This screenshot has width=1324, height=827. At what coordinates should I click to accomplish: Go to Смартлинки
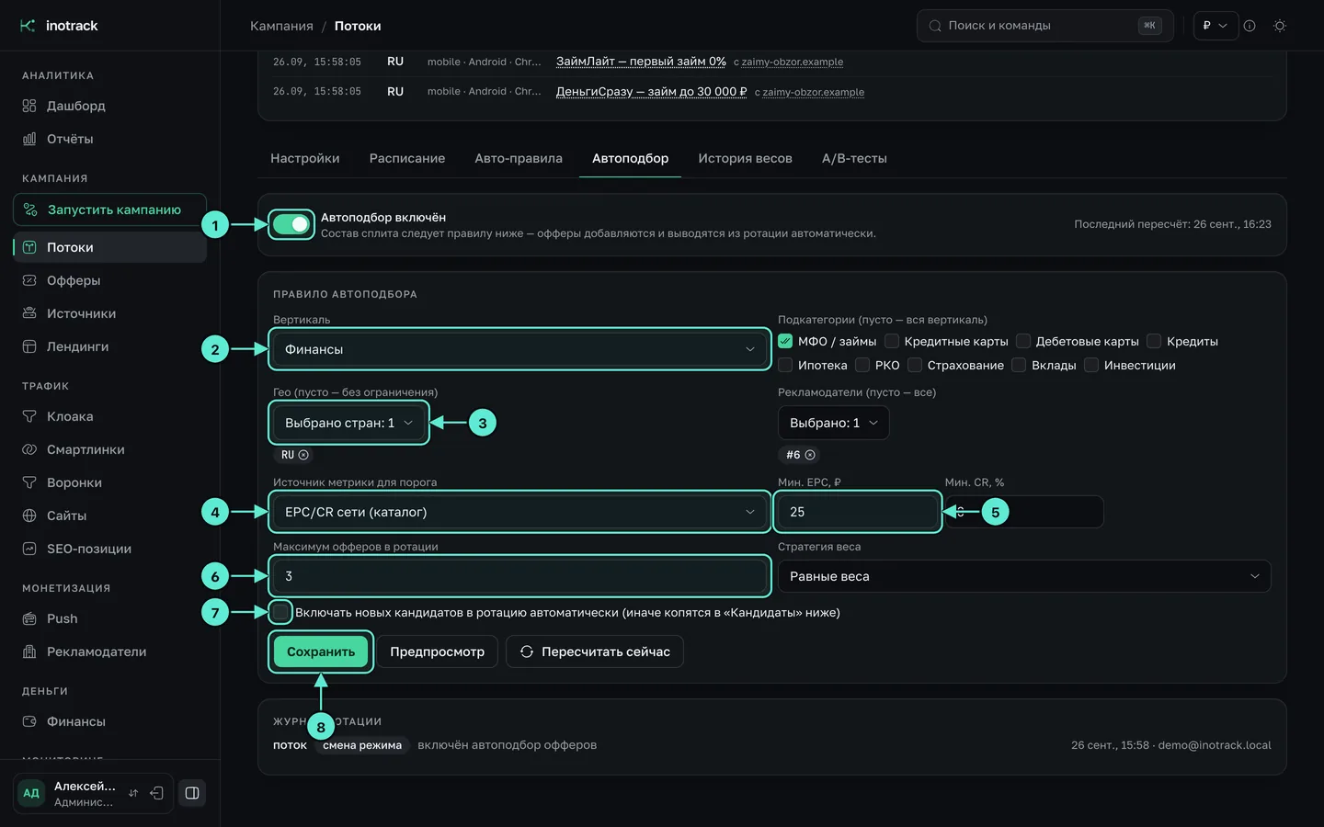(109, 449)
